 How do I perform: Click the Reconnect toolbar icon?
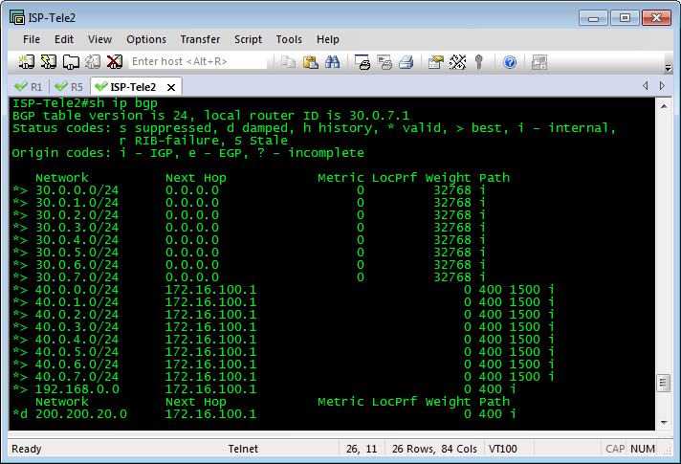pyautogui.click(x=93, y=62)
